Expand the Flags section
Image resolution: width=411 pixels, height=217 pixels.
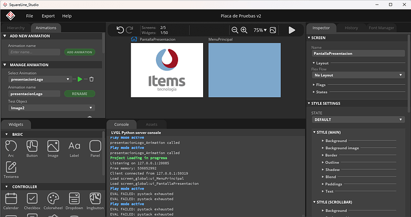tap(314, 85)
